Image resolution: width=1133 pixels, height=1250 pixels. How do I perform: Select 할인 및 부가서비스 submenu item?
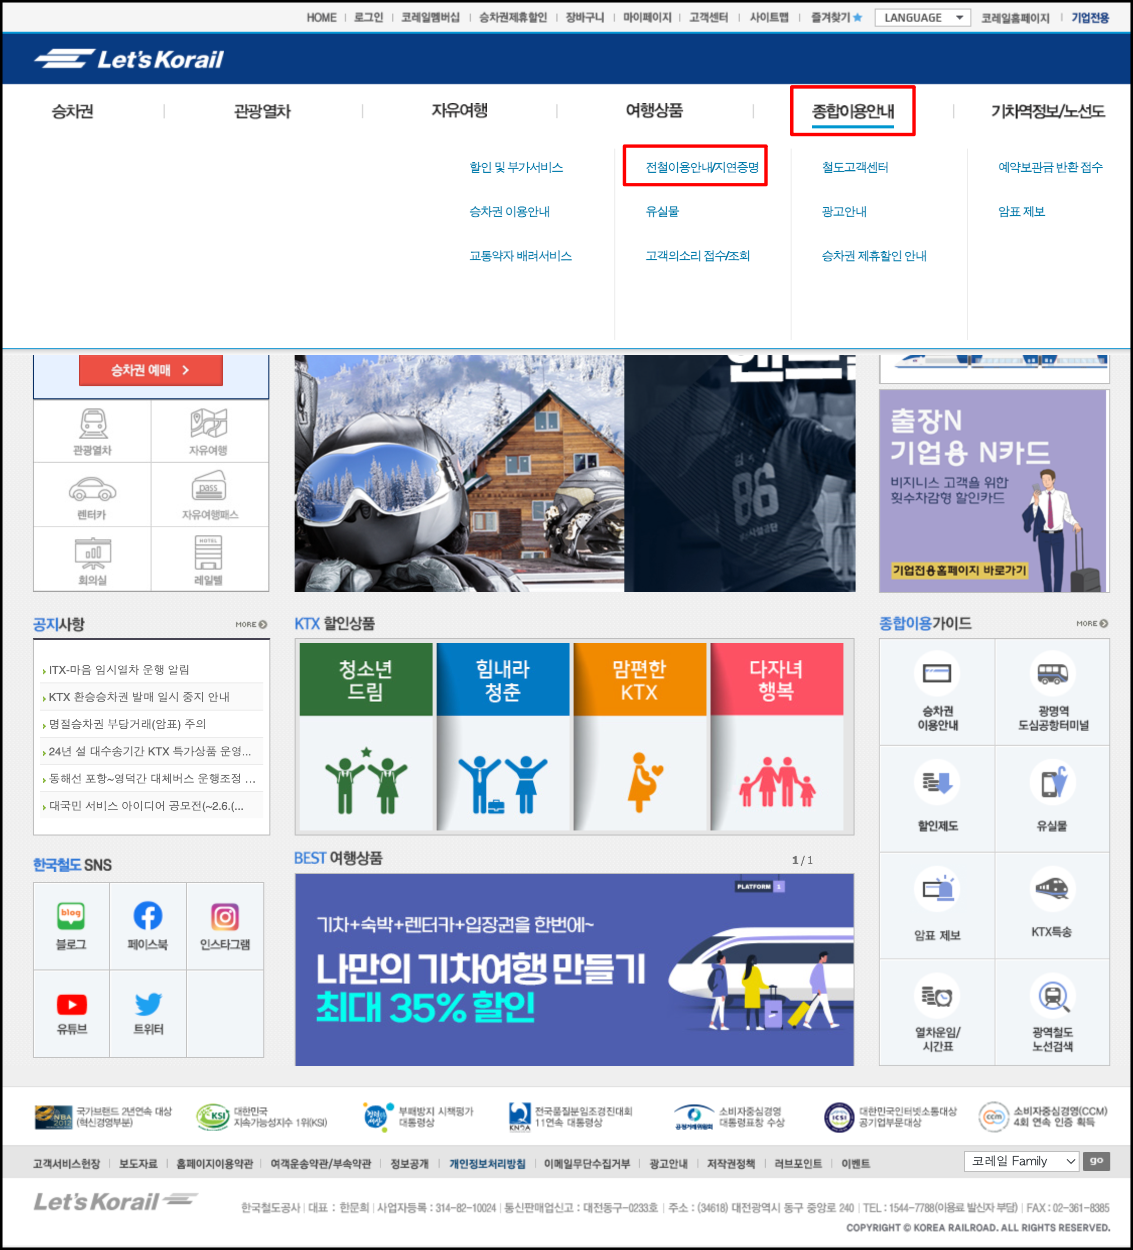(516, 167)
